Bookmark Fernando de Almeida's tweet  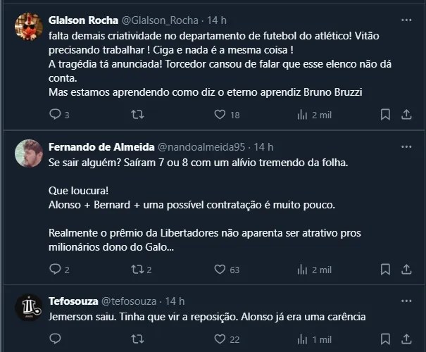coord(385,269)
